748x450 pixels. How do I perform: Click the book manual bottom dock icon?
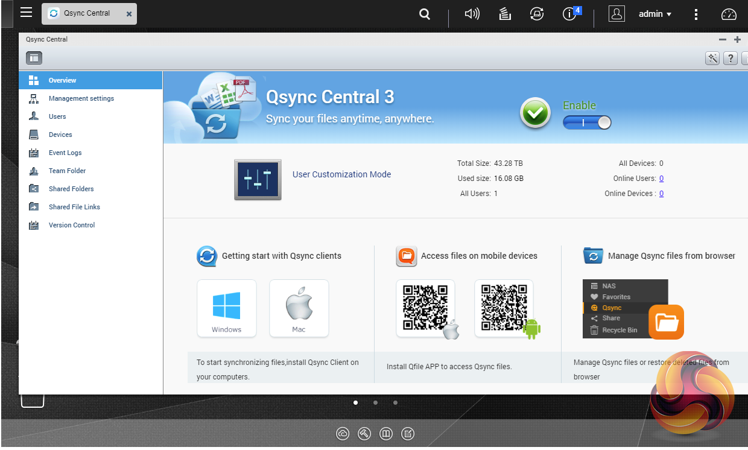click(386, 433)
